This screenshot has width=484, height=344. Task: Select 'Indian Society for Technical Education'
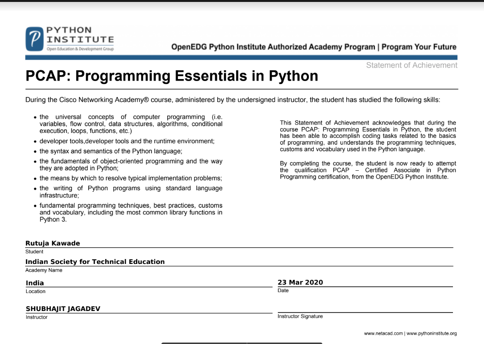95,262
